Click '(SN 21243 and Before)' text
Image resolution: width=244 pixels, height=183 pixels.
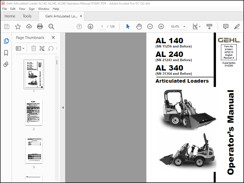pos(174,60)
